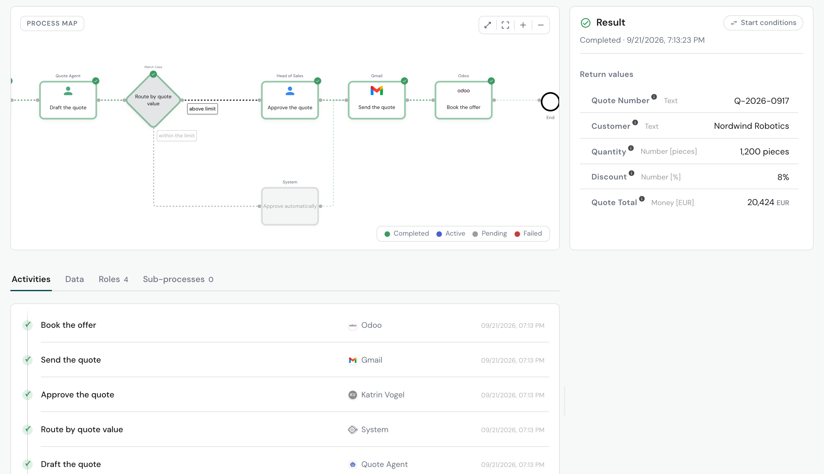Screen dimensions: 824x474
Task: Open the Roles 4 tab
Action: (x=113, y=279)
